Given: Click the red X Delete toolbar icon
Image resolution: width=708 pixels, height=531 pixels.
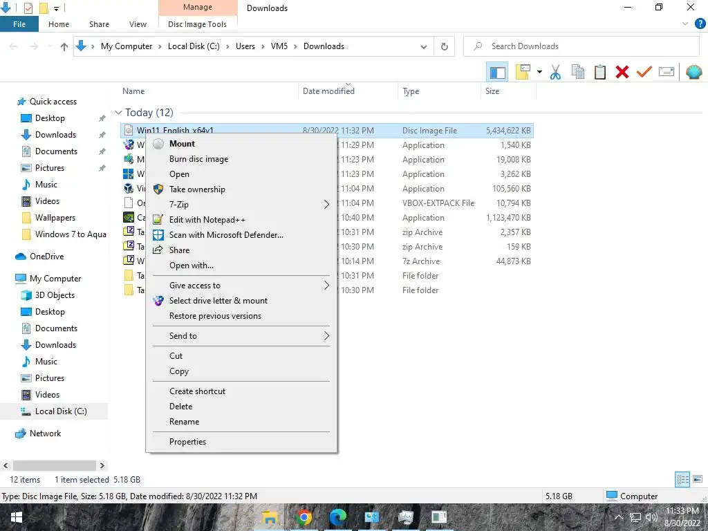Looking at the screenshot, I should tap(622, 72).
